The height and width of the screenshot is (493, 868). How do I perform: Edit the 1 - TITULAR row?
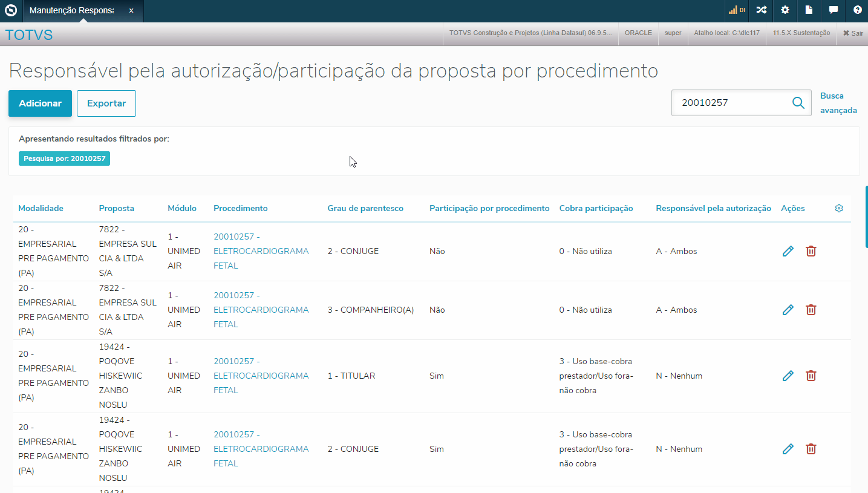tap(788, 376)
